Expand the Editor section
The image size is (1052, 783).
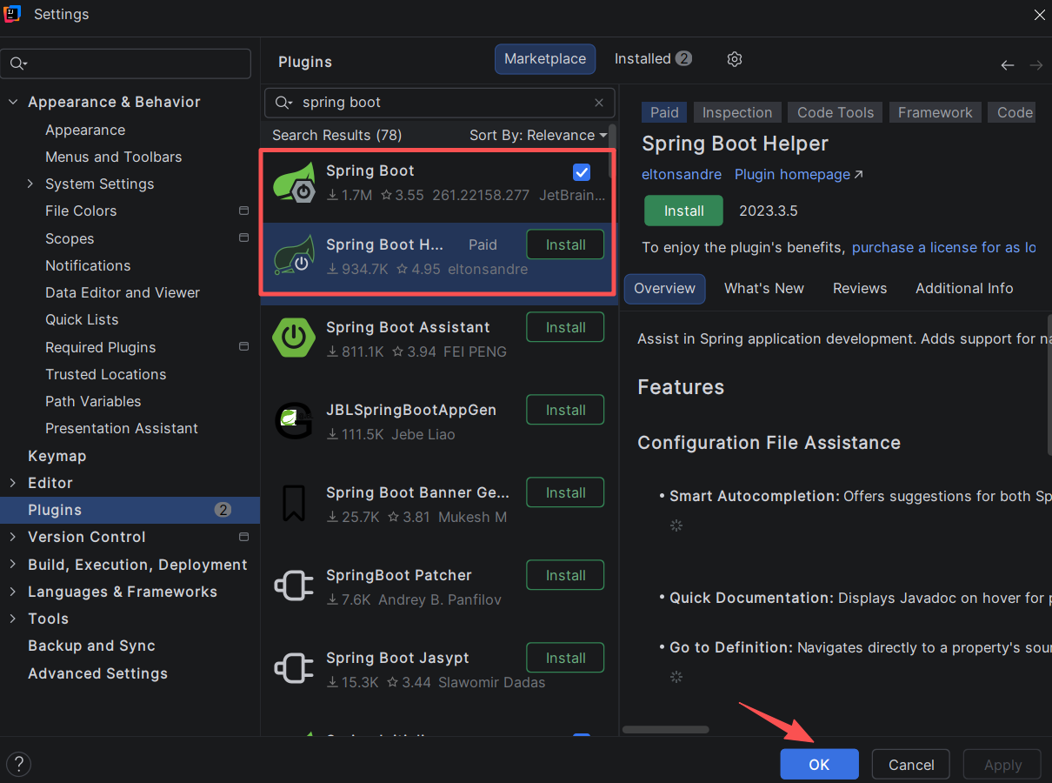[x=13, y=483]
